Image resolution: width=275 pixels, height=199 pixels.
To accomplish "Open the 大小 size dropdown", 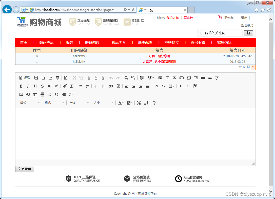I will coord(103,103).
